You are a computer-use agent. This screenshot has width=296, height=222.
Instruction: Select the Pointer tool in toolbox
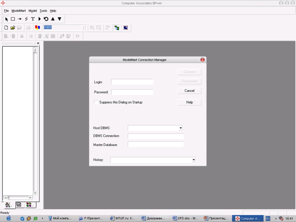point(7,19)
